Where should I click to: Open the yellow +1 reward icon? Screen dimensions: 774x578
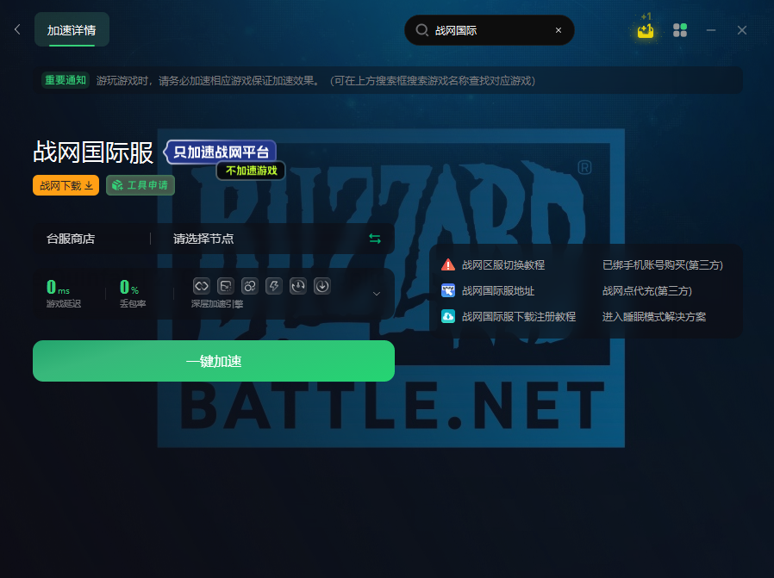click(646, 28)
